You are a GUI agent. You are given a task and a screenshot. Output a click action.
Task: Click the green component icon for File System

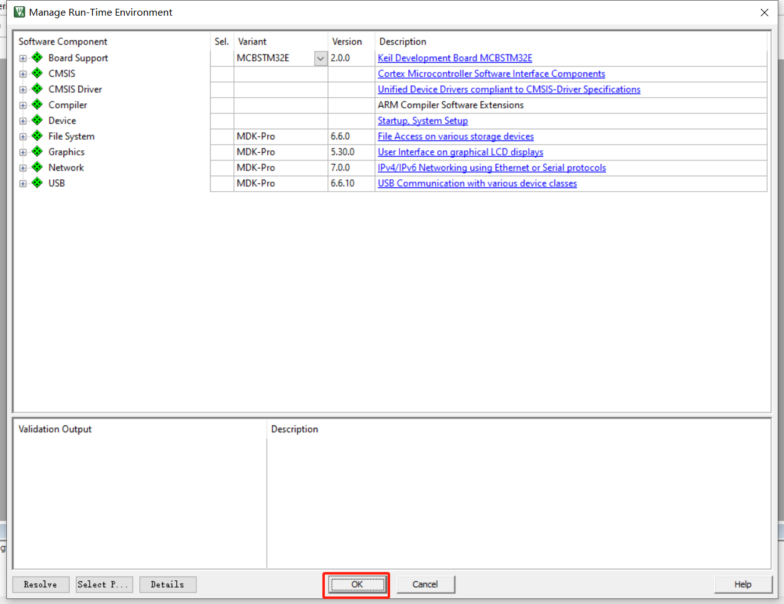(x=37, y=136)
